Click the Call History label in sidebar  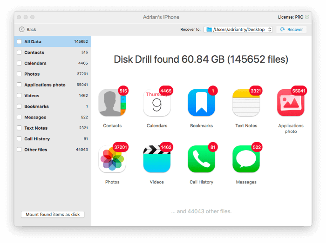[37, 139]
